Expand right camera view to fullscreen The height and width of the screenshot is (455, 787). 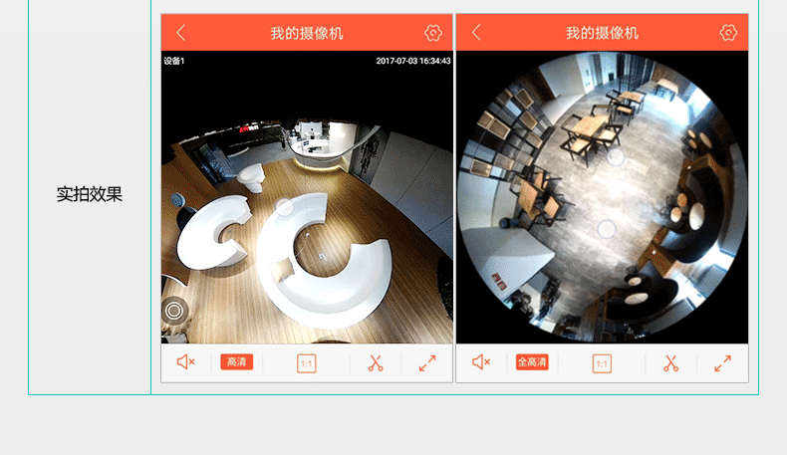723,363
